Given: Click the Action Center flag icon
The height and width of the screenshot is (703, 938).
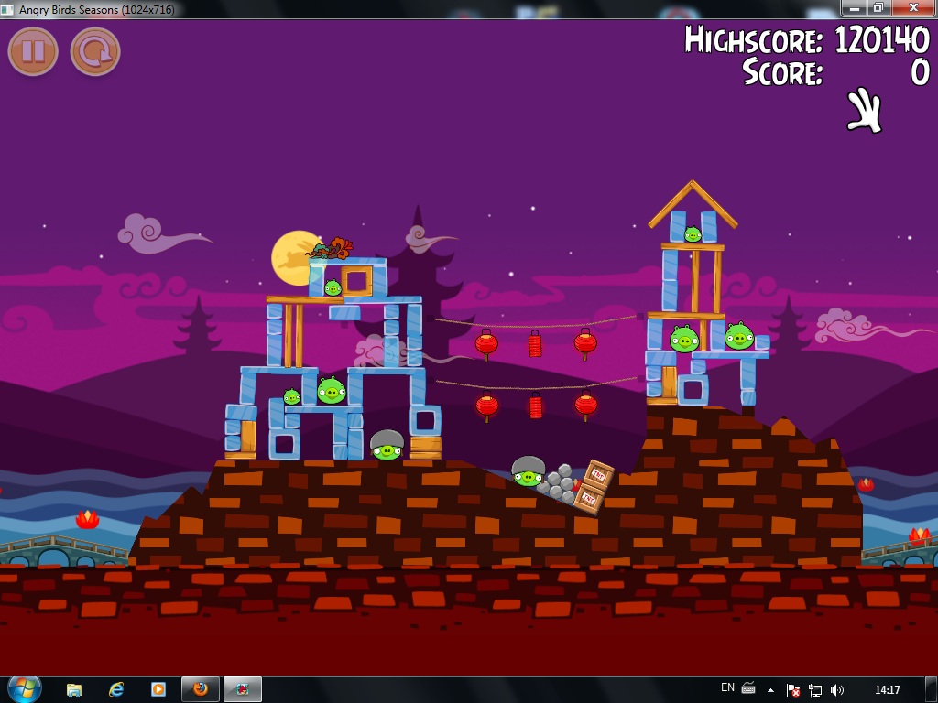Looking at the screenshot, I should [793, 689].
